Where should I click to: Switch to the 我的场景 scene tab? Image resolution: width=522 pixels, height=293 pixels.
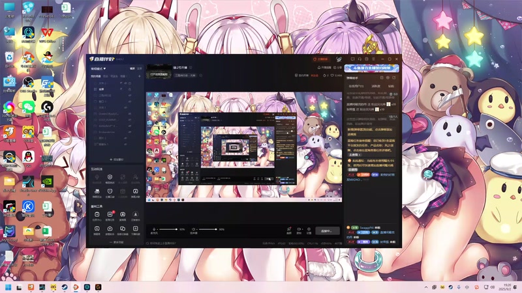pos(96,76)
